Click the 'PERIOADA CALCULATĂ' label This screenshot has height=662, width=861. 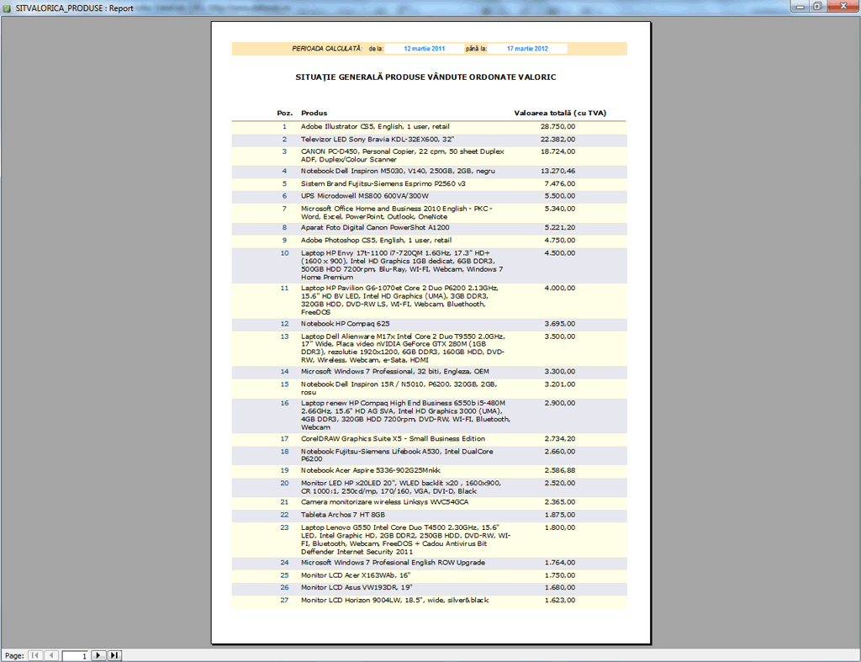(x=327, y=49)
